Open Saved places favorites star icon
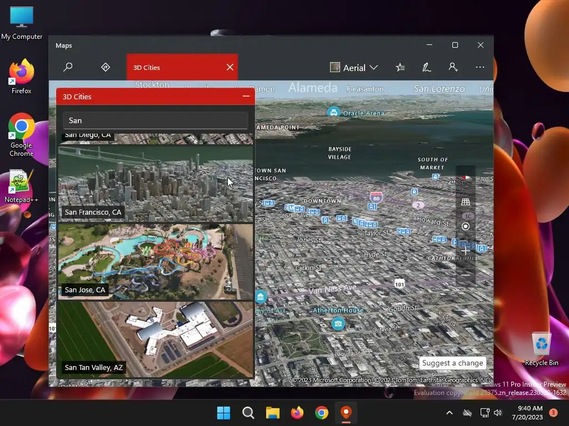Viewport: 569px width, 426px height. [x=400, y=67]
